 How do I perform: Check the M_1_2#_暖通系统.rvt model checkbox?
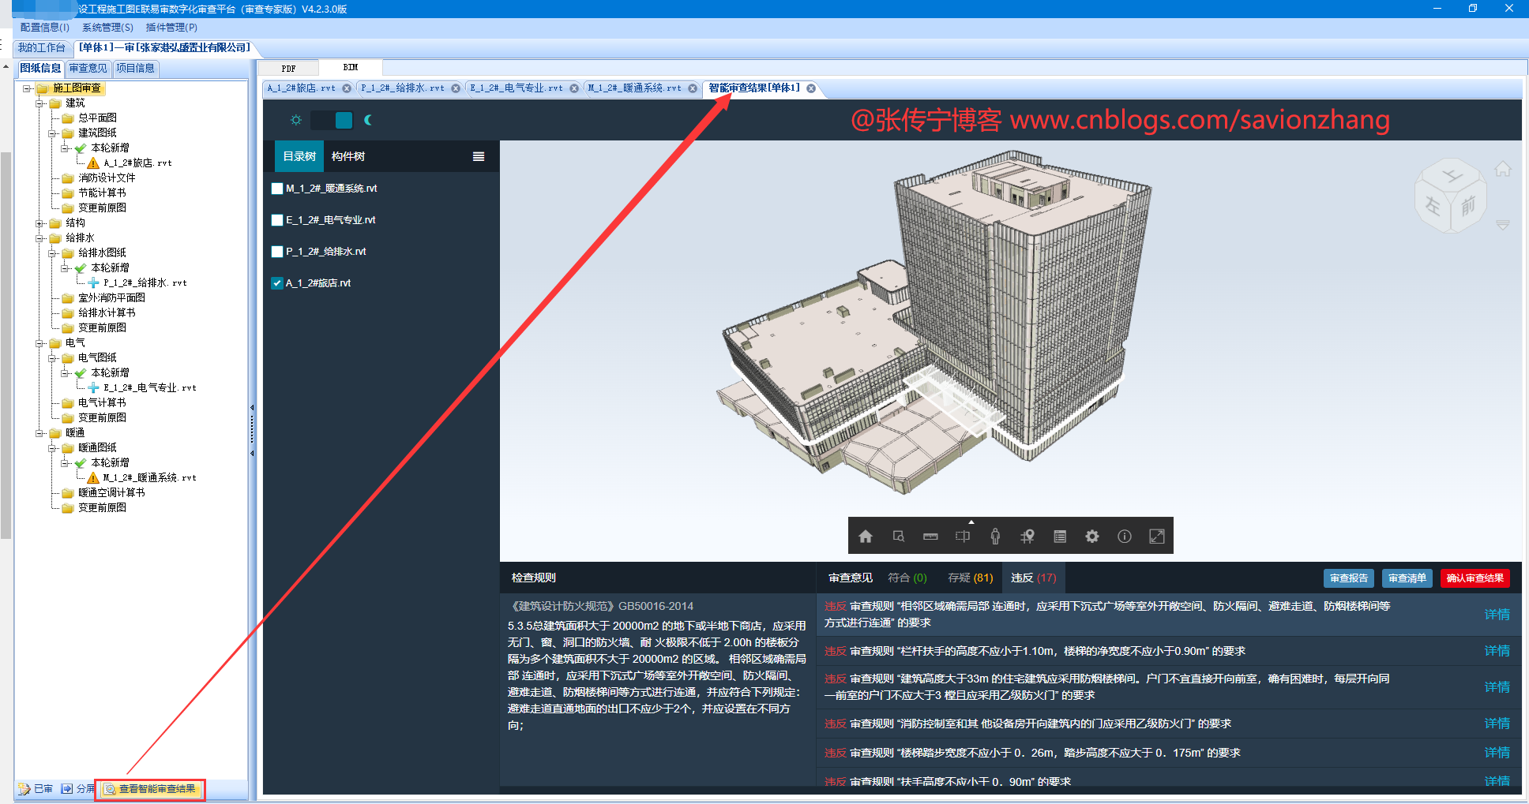coord(277,189)
